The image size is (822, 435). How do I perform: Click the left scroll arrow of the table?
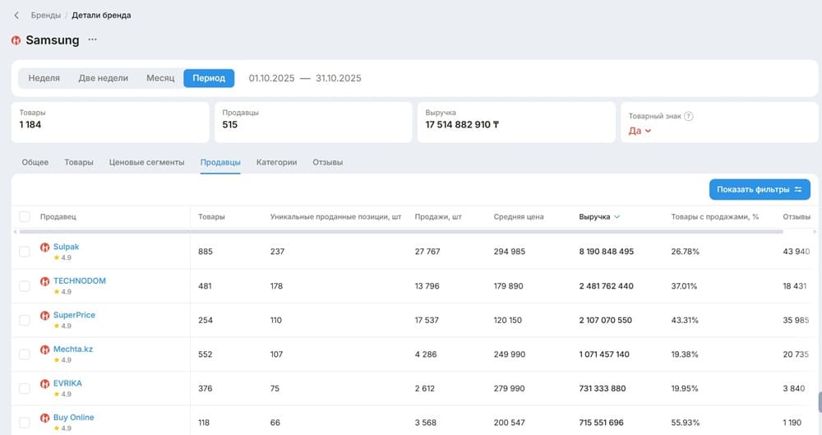[x=15, y=231]
